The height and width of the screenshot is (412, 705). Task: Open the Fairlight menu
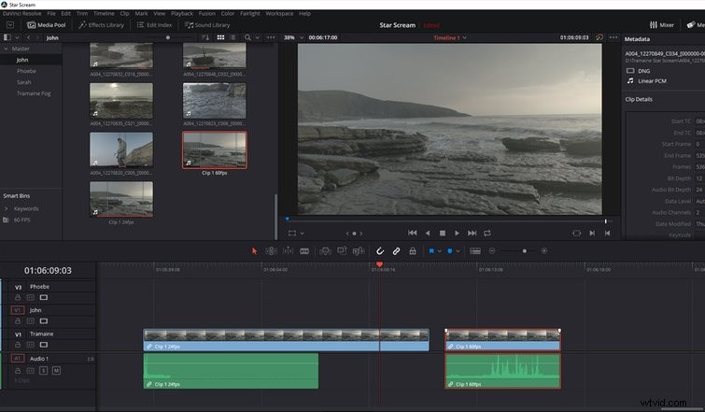tap(250, 13)
